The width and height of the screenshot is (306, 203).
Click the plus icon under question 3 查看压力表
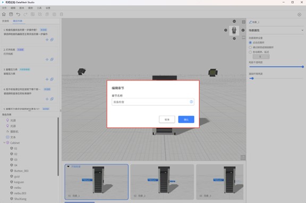pyautogui.click(x=47, y=79)
